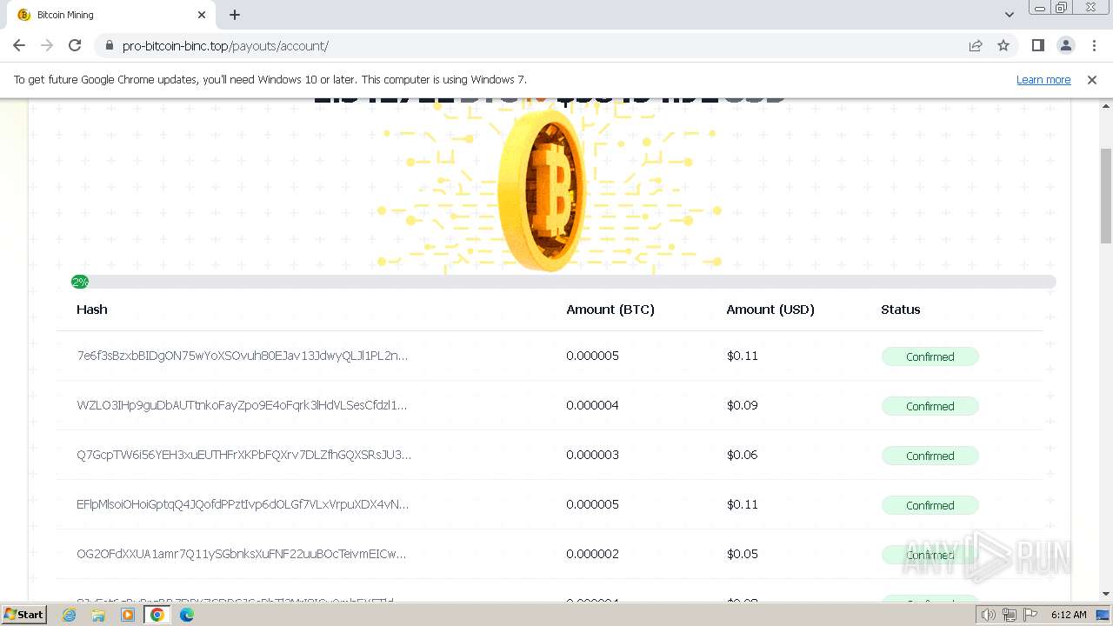View site information via the lock icon
The height and width of the screenshot is (626, 1113).
point(109,45)
